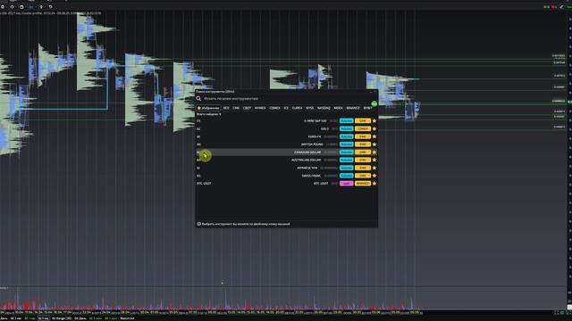The image size is (572, 321).
Task: Open the GX День bottom chart tab
Action: (x=80, y=318)
